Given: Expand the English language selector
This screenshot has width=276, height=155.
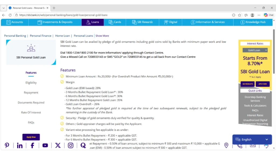Looking at the screenshot, I should pyautogui.click(x=252, y=140).
